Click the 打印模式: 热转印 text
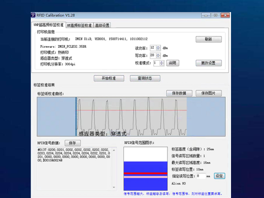The height and width of the screenshot is (198, 264). [x=54, y=52]
